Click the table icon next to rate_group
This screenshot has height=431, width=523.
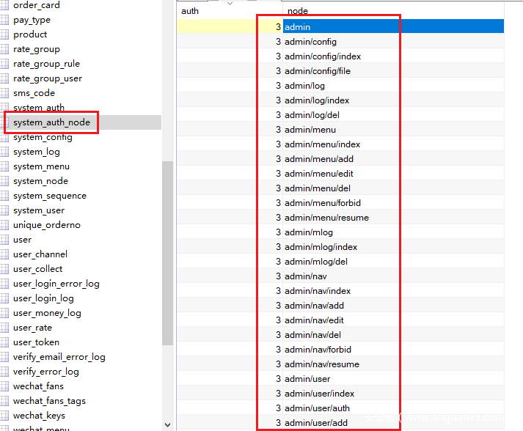point(4,49)
